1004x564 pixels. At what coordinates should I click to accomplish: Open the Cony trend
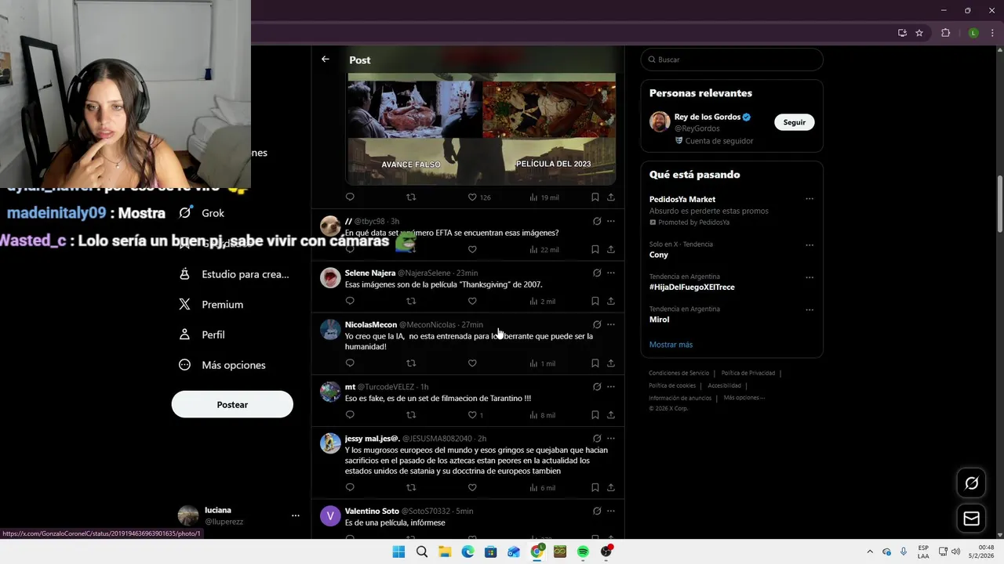click(659, 255)
